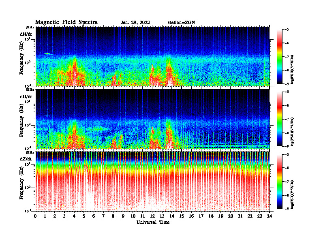Click the "11" hour tick label
The height and width of the screenshot is (248, 321).
[143, 216]
